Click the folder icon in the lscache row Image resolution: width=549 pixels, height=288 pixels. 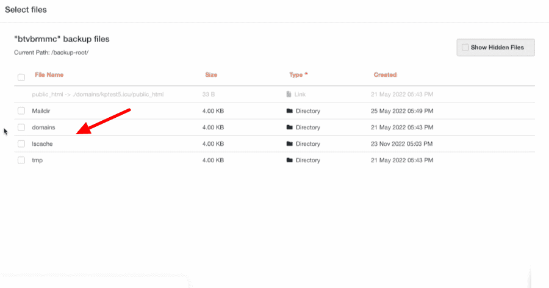(x=289, y=144)
